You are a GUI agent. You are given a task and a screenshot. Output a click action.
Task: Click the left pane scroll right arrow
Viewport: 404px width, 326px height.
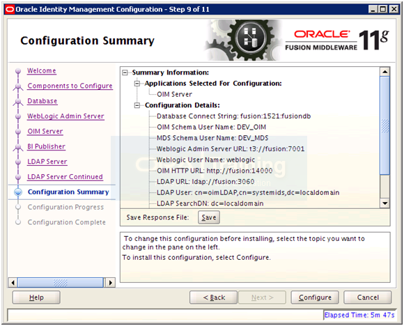click(111, 283)
